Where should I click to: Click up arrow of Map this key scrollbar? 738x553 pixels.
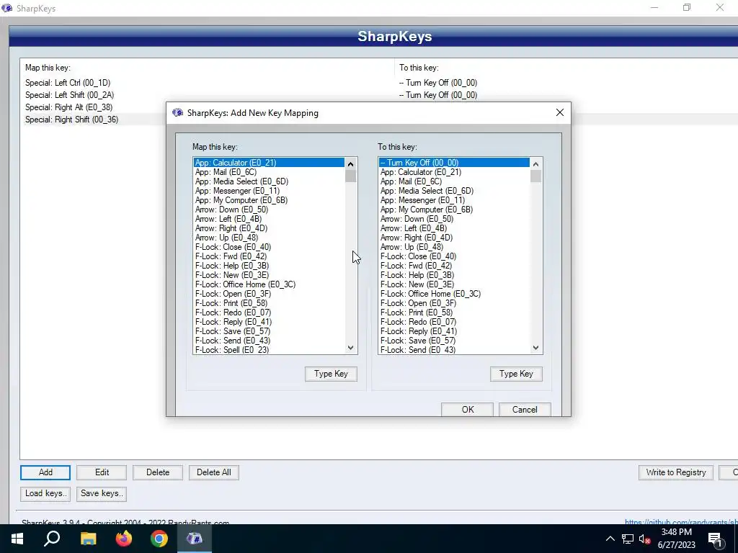(x=350, y=163)
